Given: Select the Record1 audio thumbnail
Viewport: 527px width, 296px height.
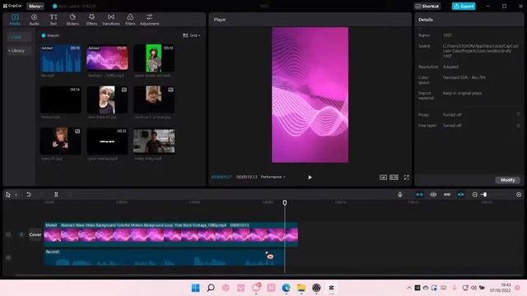Looking at the screenshot, I should pyautogui.click(x=60, y=58).
